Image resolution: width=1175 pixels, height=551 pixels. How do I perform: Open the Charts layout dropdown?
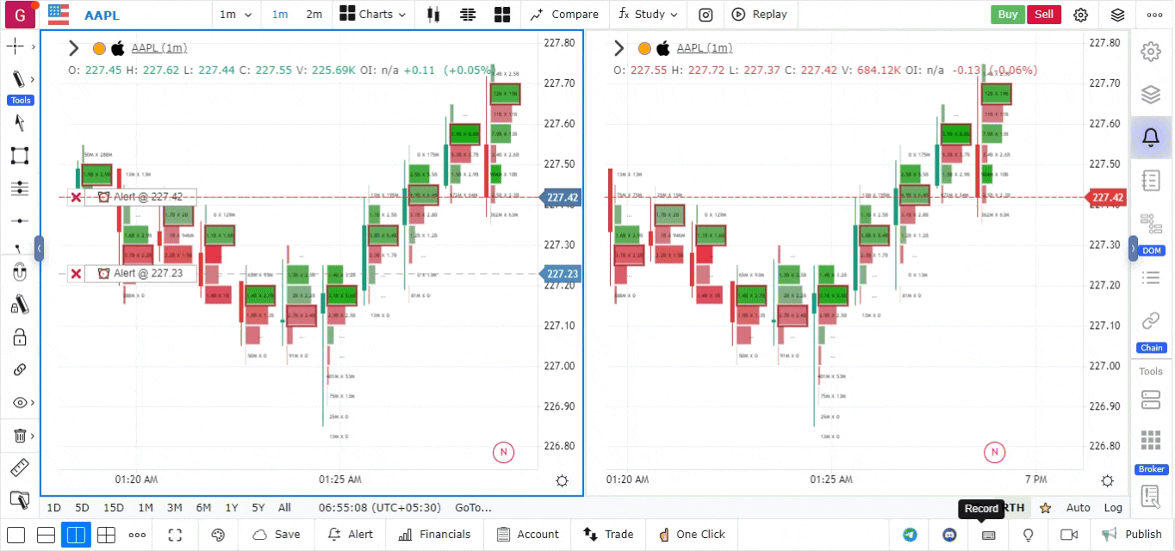coord(367,15)
